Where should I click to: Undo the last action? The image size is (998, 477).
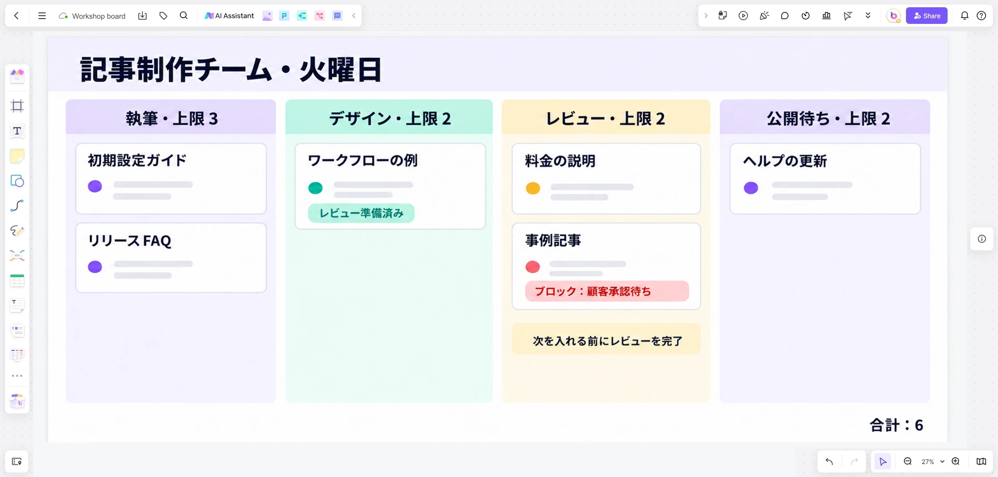click(x=829, y=461)
